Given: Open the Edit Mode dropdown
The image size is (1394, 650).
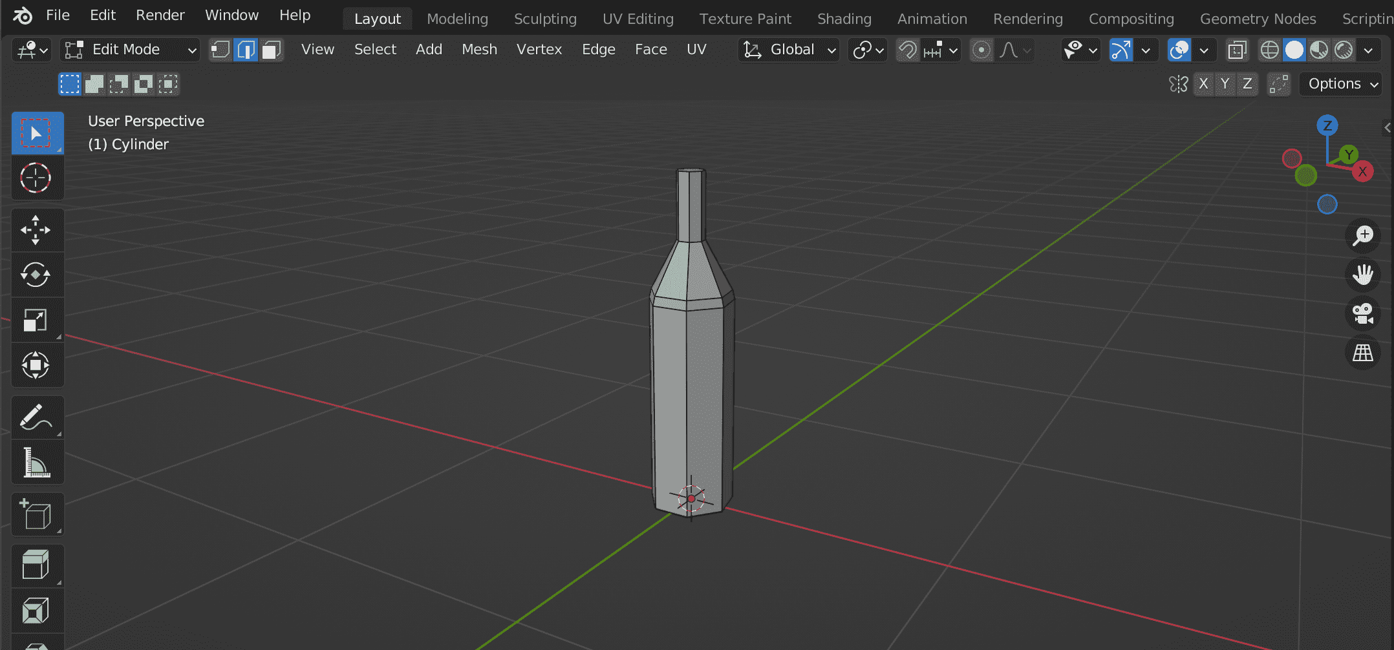Looking at the screenshot, I should pyautogui.click(x=129, y=50).
